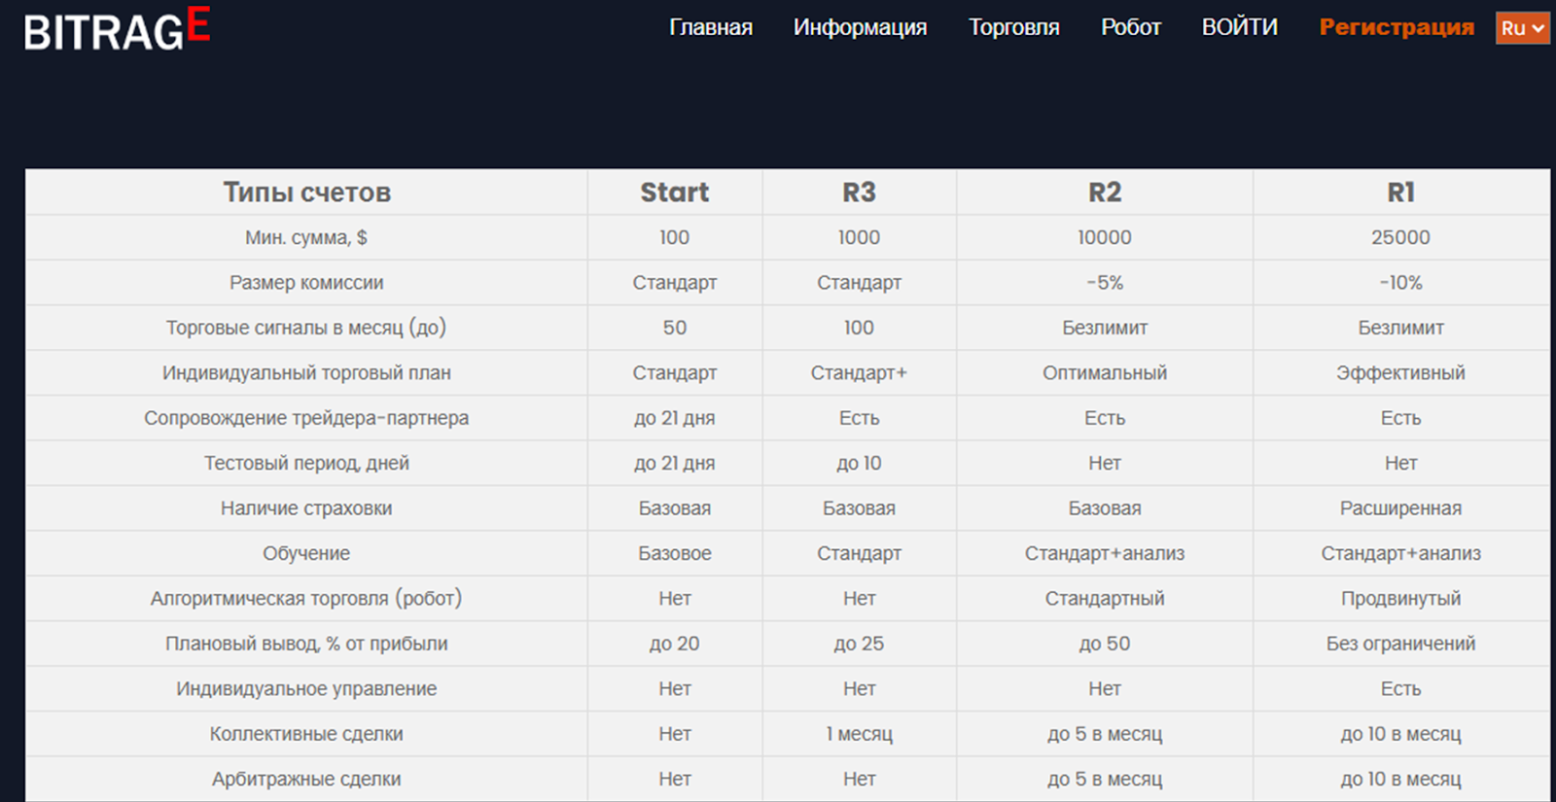Click the Продвинутый robot cell
The image size is (1556, 802).
coord(1400,599)
